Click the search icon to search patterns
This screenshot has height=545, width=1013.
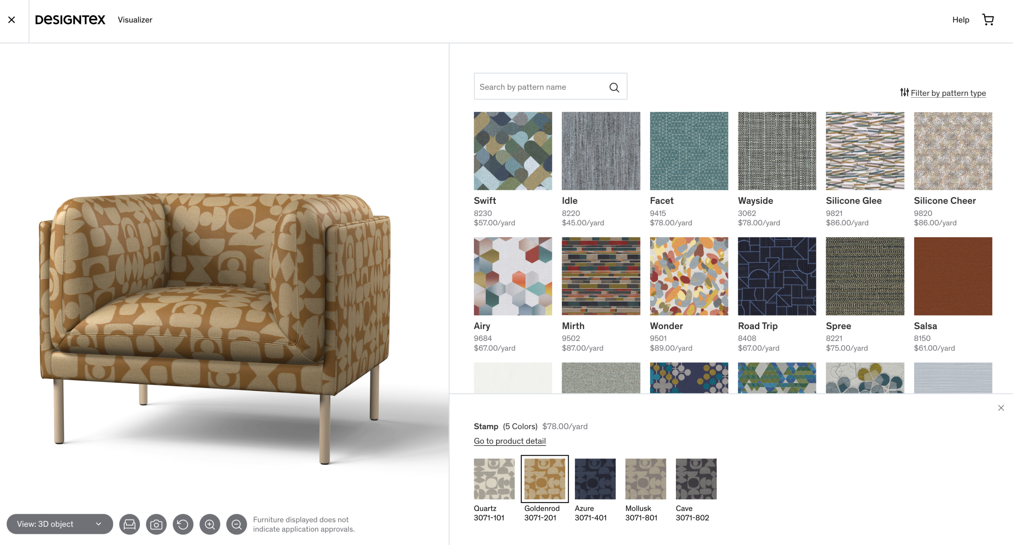(614, 86)
